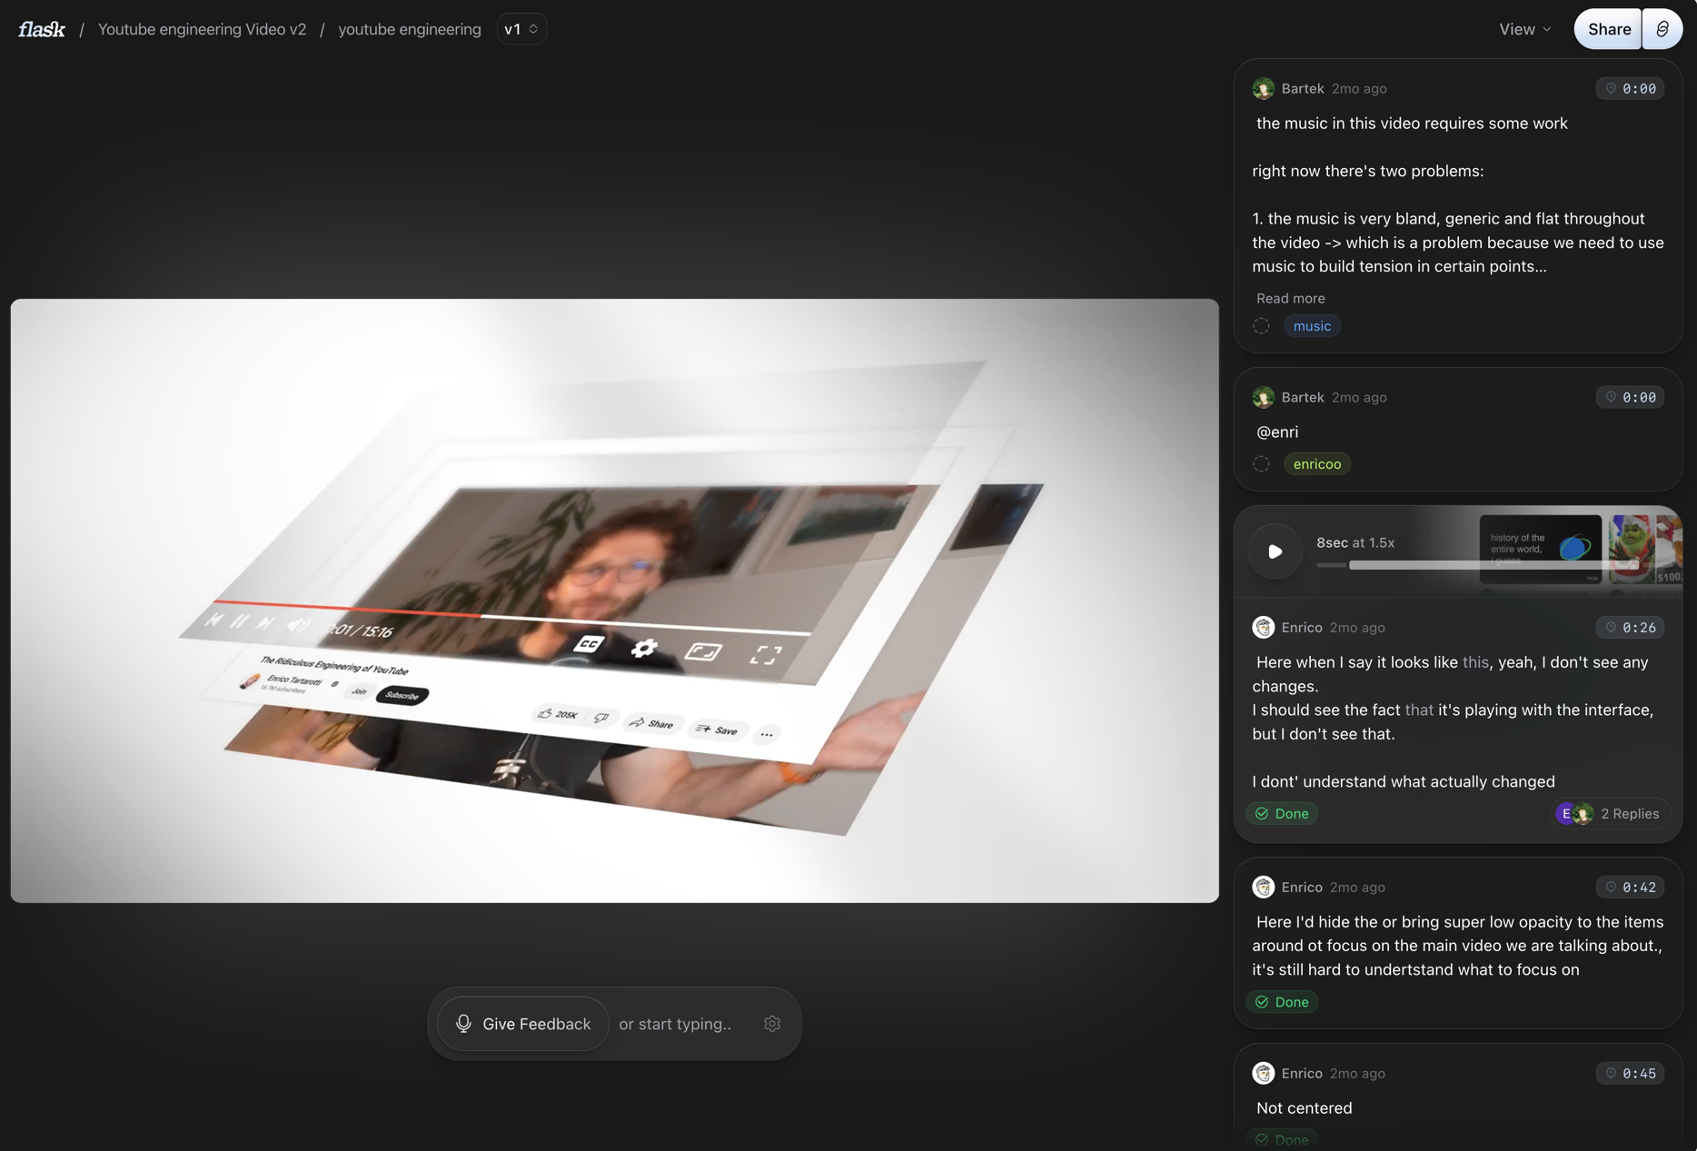This screenshot has width=1697, height=1151.
Task: Click Enrico's avatar on the 0:26 comment
Action: (1263, 627)
